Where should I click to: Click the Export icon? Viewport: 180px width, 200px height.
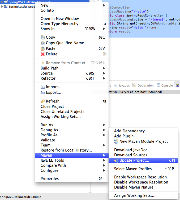[42, 93]
